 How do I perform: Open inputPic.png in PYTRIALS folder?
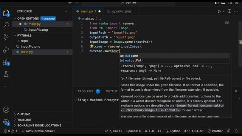click(x=42, y=46)
